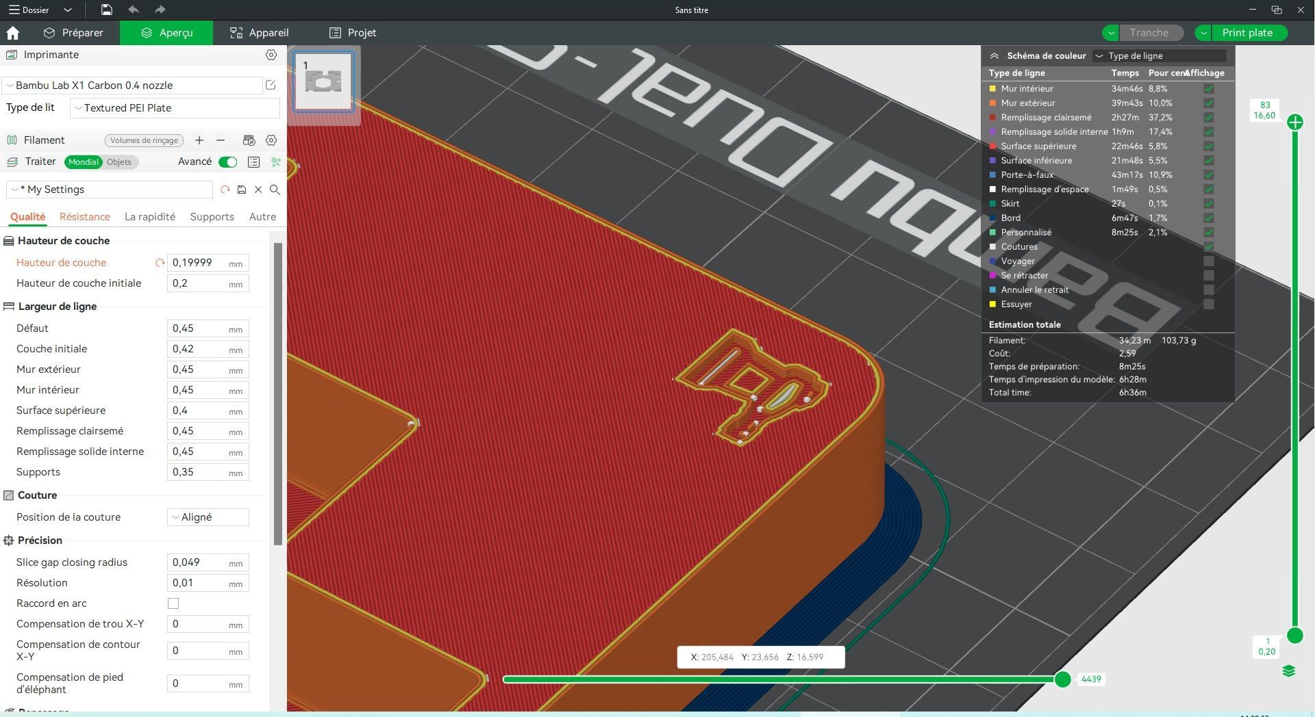Screen dimensions: 1315x717
Task: Click the redo arrow icon
Action: (x=160, y=10)
